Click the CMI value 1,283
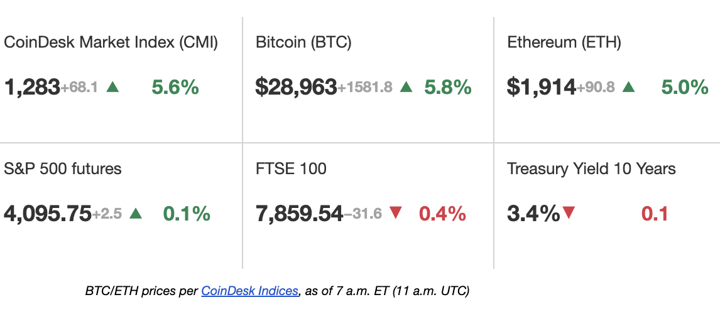This screenshot has width=720, height=317. pyautogui.click(x=32, y=87)
